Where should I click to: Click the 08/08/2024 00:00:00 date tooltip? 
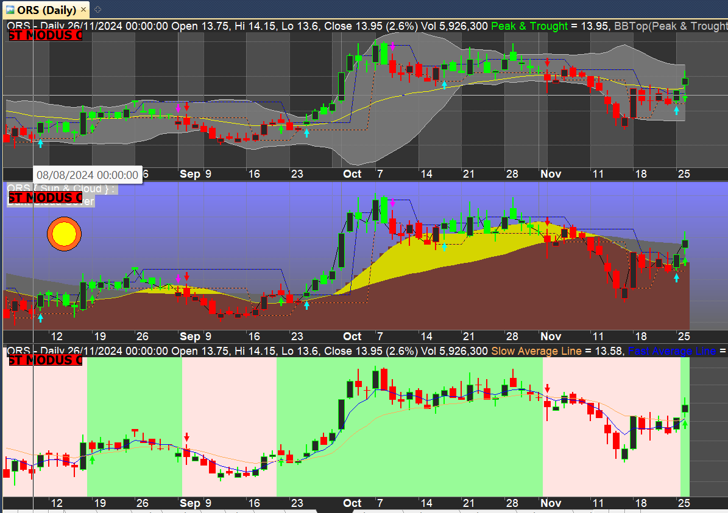(x=87, y=175)
